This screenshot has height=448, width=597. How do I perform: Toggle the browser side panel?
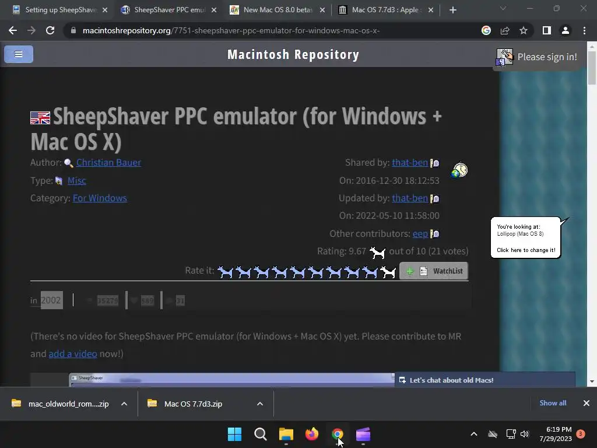[x=547, y=30]
